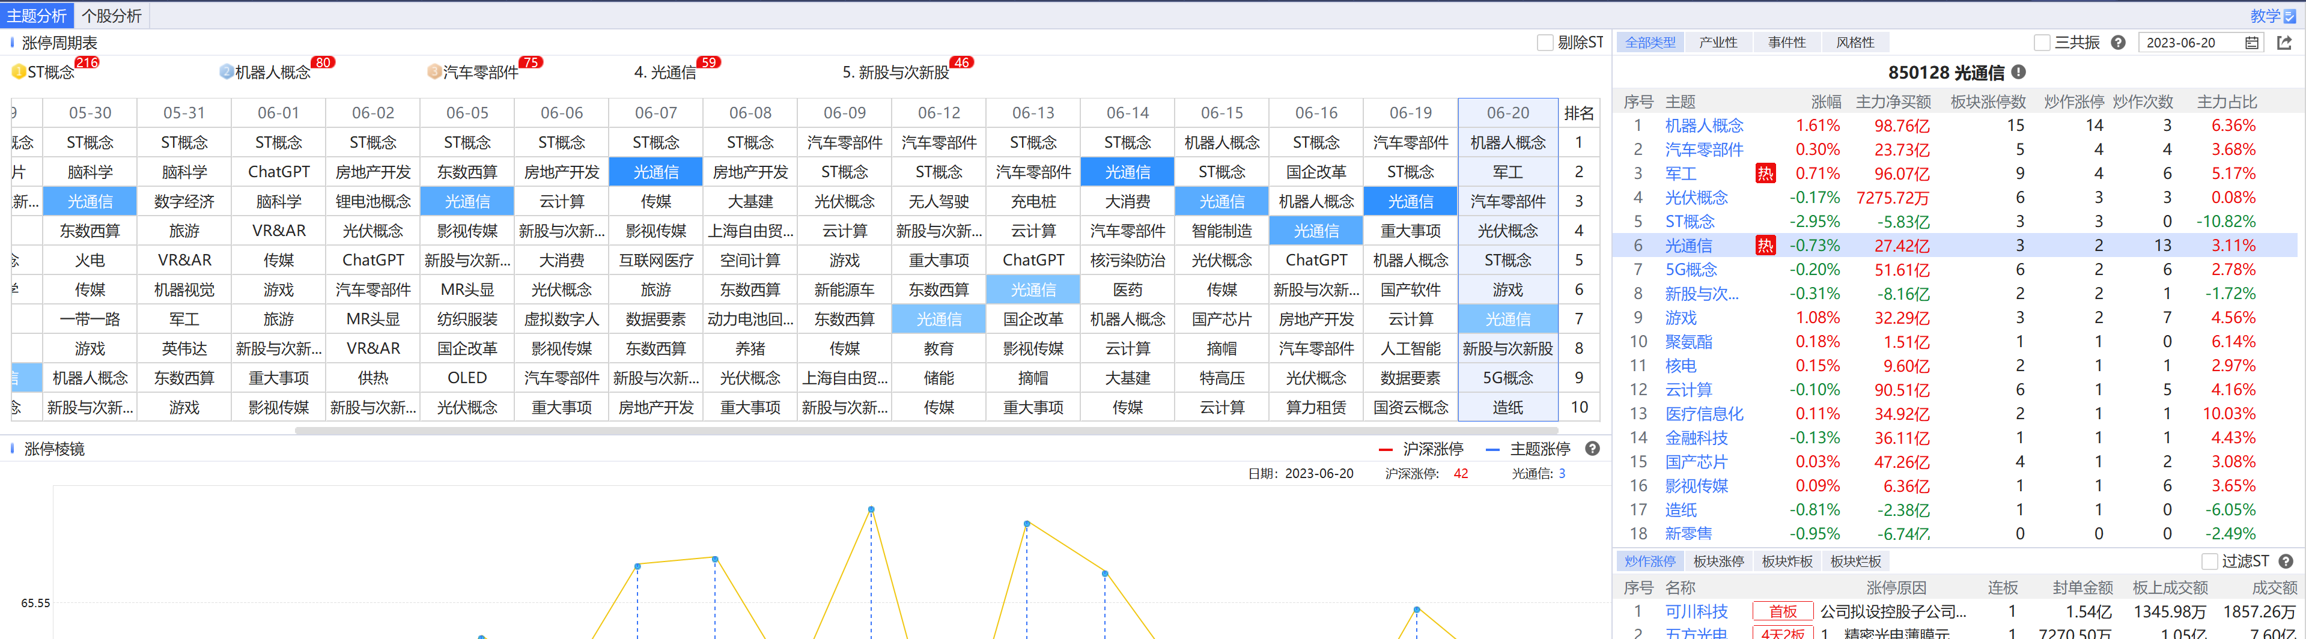
Task: Click the 沪深涨停 legend entry
Action: coord(1420,449)
